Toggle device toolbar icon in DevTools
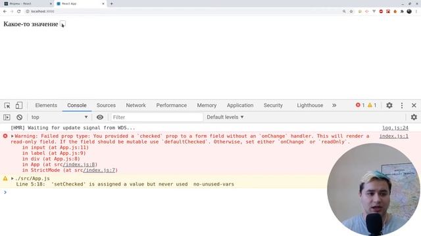421x236 pixels. [19, 106]
